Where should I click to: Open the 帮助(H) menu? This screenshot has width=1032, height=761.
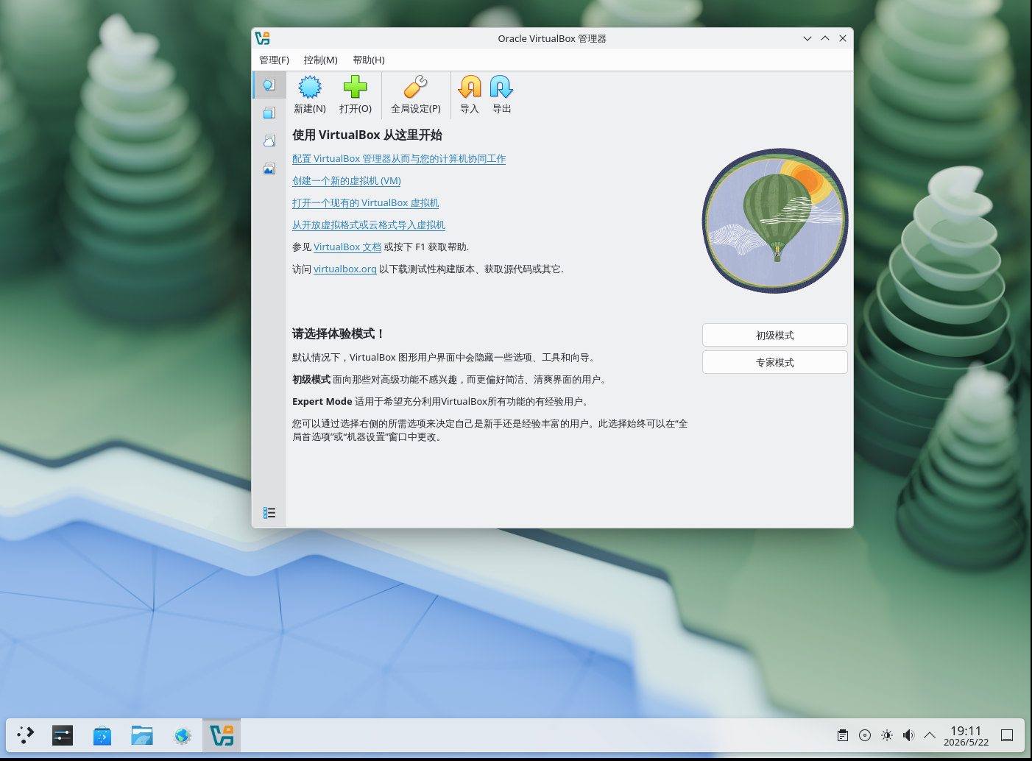pyautogui.click(x=369, y=60)
